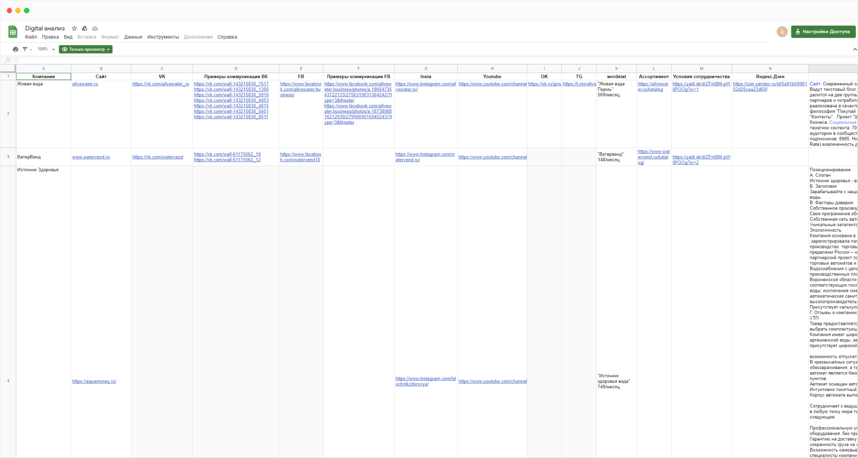Open the Дополнения menu

(x=198, y=37)
